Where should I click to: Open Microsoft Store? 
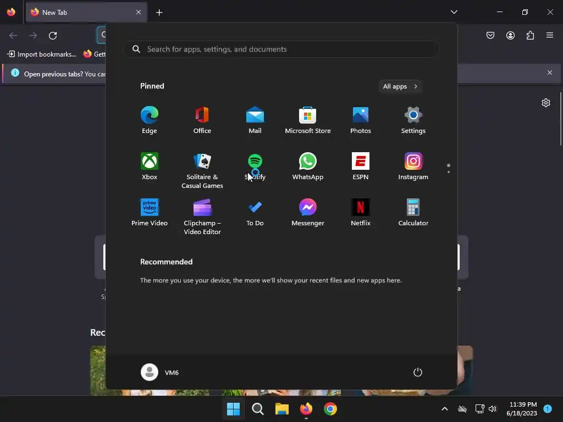click(x=308, y=120)
